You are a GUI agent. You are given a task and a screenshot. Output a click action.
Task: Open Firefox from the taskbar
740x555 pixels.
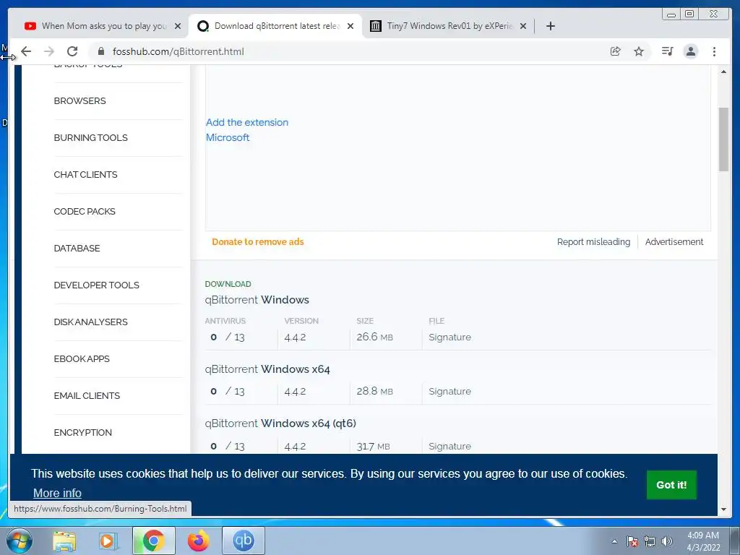198,541
